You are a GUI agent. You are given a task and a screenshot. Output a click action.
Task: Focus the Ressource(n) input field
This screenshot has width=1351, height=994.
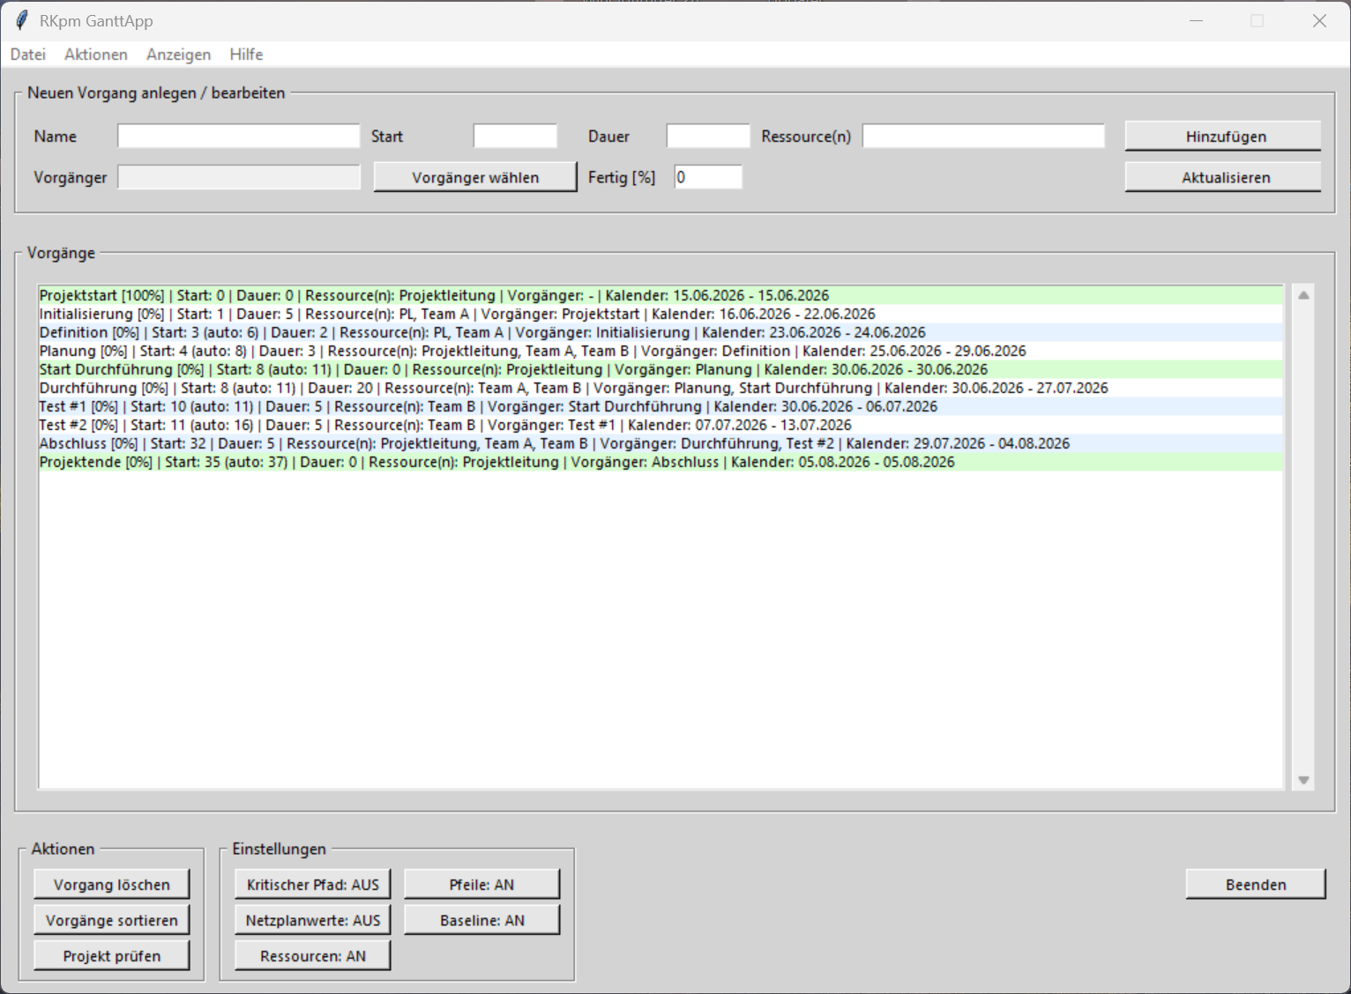983,136
